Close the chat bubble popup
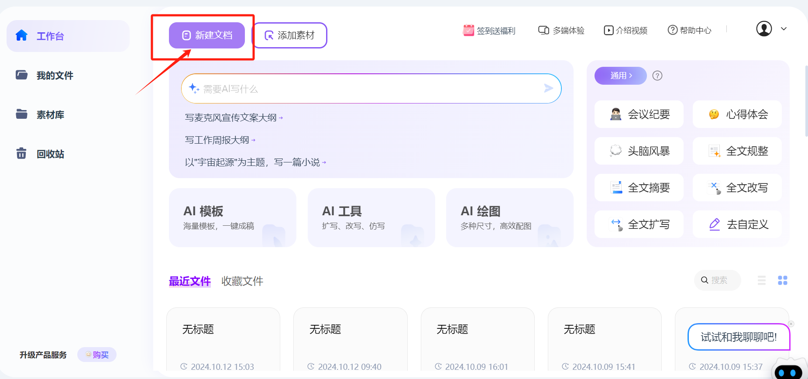The image size is (808, 379). pos(791,324)
